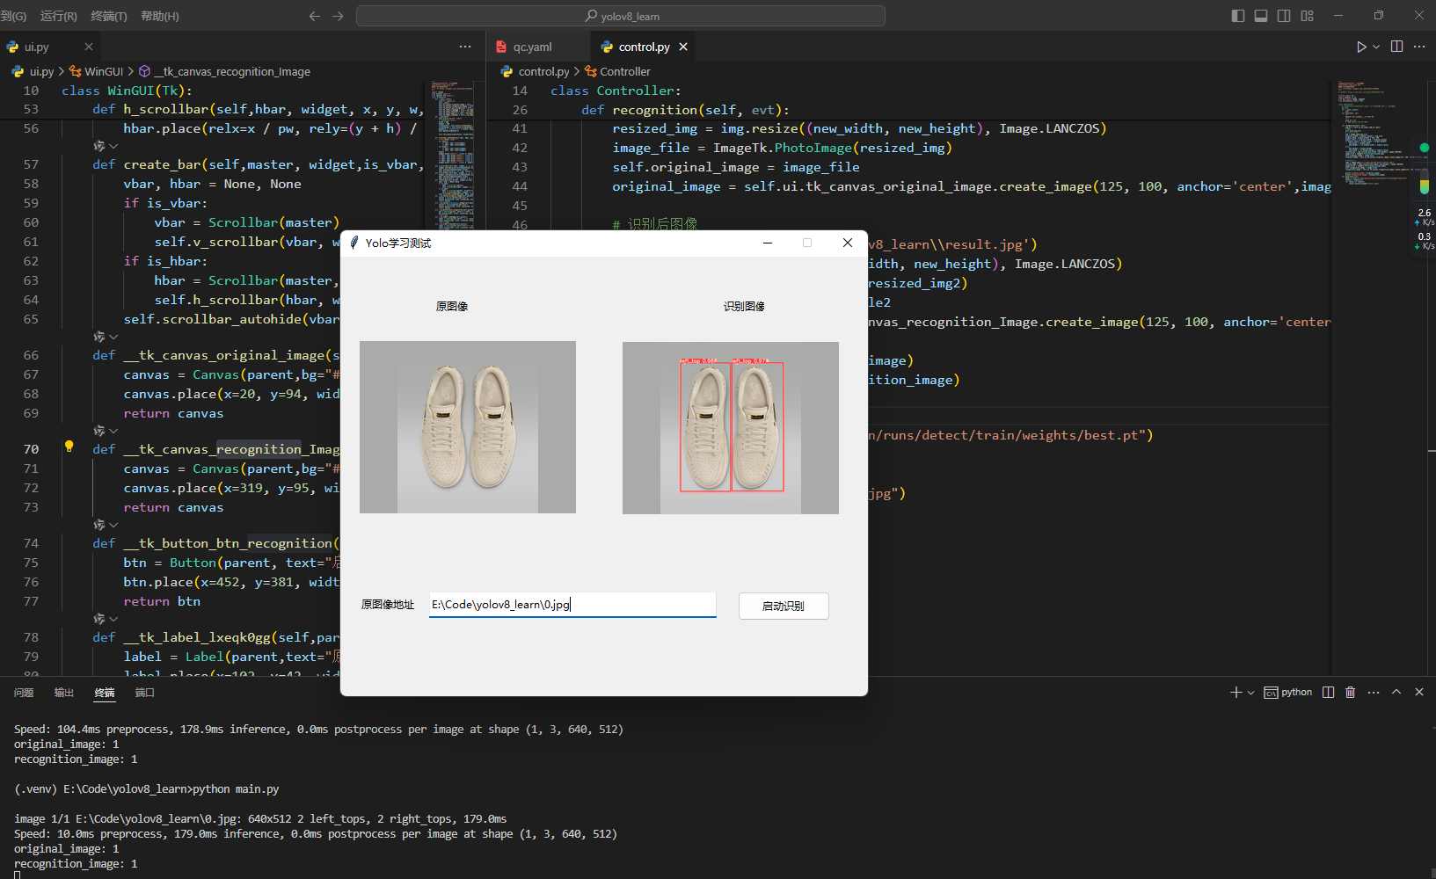
Task: Switch to the ui.py editor tab
Action: pos(37,47)
